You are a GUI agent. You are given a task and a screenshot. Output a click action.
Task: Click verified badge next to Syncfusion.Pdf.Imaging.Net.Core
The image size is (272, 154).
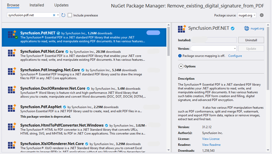(x=83, y=70)
